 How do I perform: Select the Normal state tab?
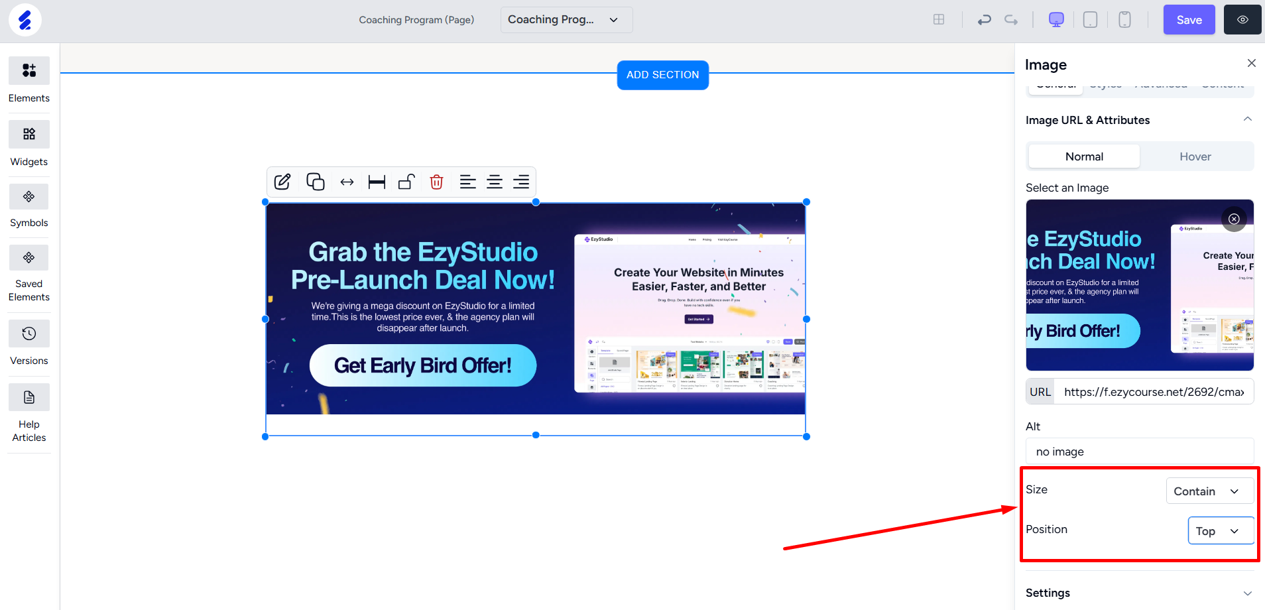pyautogui.click(x=1084, y=156)
